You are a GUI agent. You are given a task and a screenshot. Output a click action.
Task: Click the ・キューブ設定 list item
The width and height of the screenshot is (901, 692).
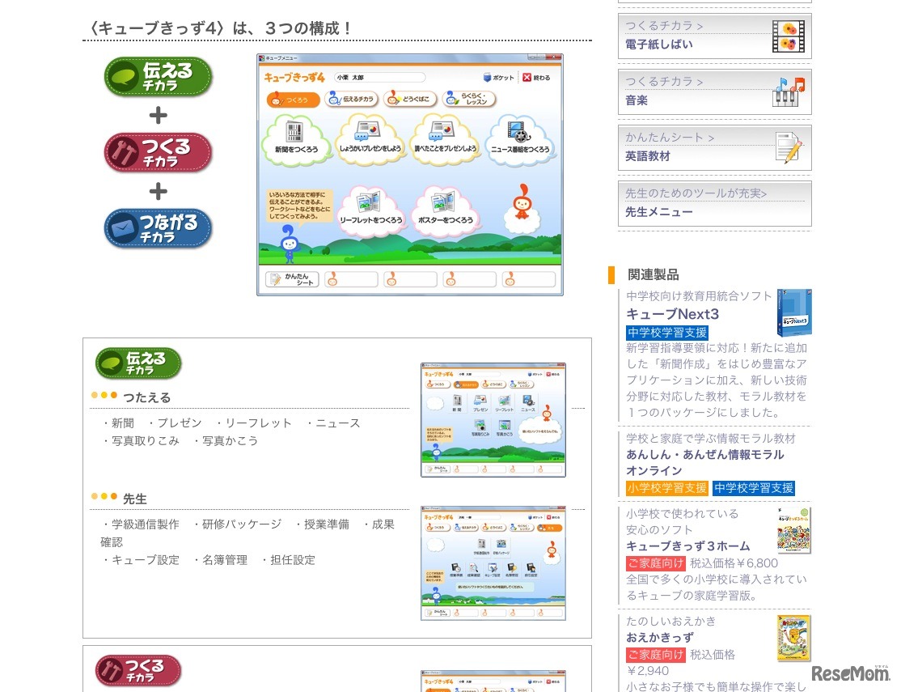tap(140, 560)
